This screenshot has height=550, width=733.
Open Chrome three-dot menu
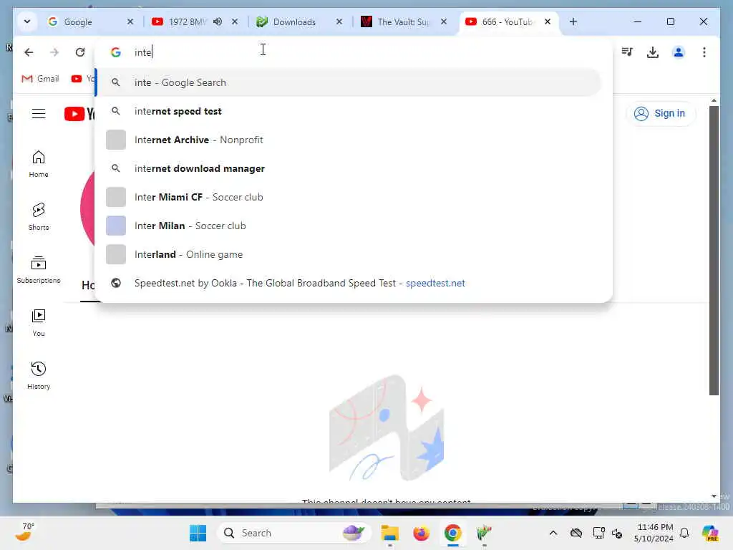704,52
